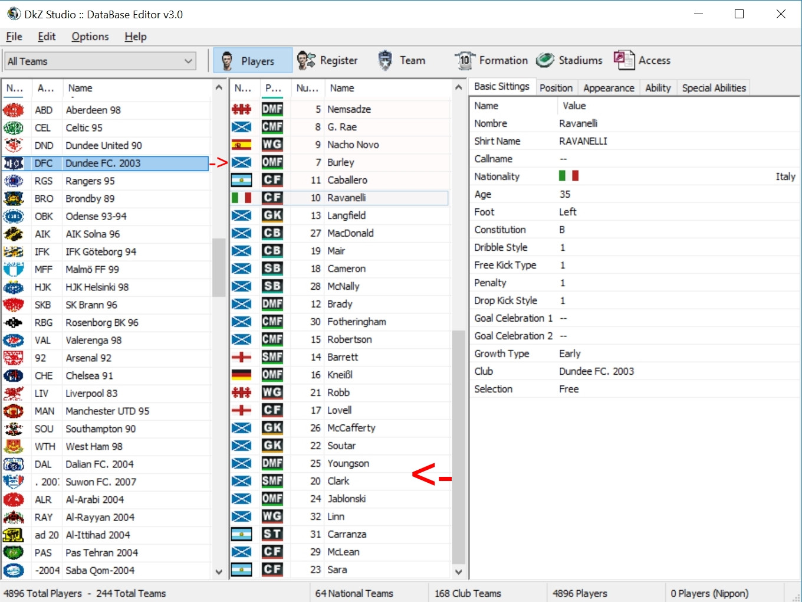Click the Chelsea 91 club crest
Screen dimensions: 802x602
(14, 375)
